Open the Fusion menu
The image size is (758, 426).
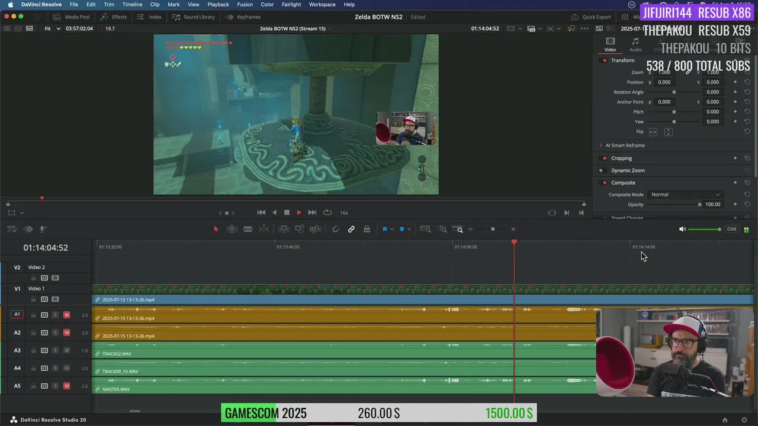click(x=245, y=5)
